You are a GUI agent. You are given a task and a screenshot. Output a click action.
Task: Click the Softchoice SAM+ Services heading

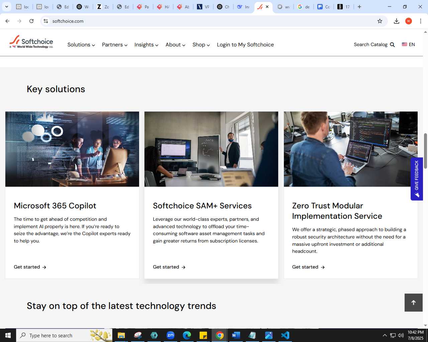(x=202, y=206)
